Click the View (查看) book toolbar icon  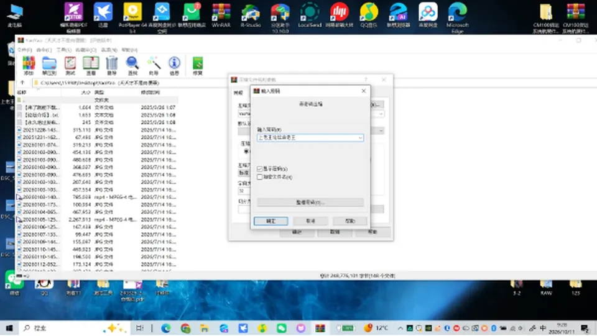pos(91,66)
